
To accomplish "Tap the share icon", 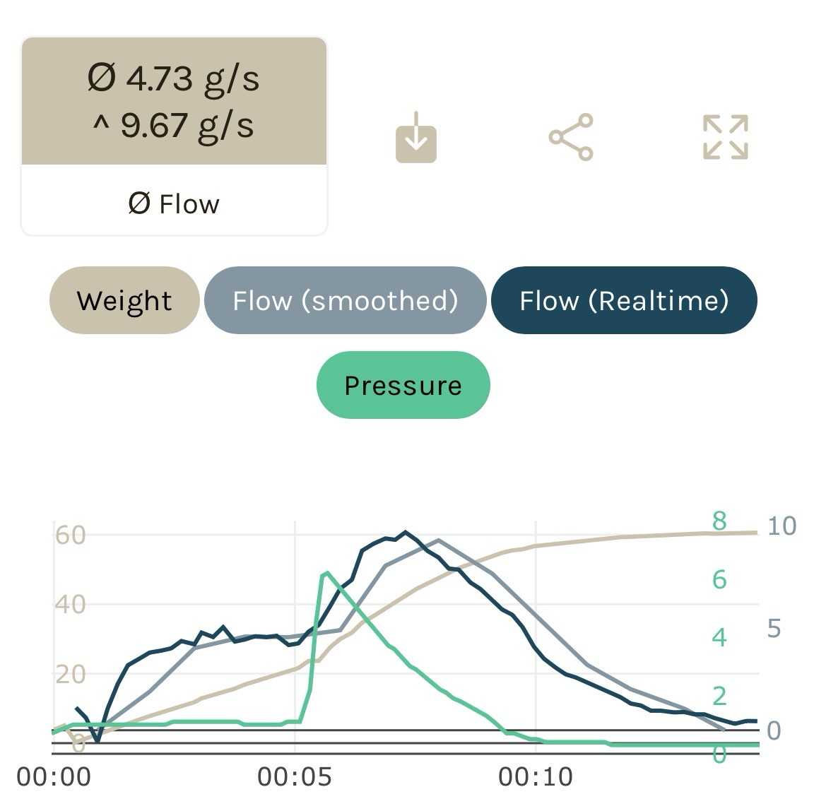I will pyautogui.click(x=571, y=137).
